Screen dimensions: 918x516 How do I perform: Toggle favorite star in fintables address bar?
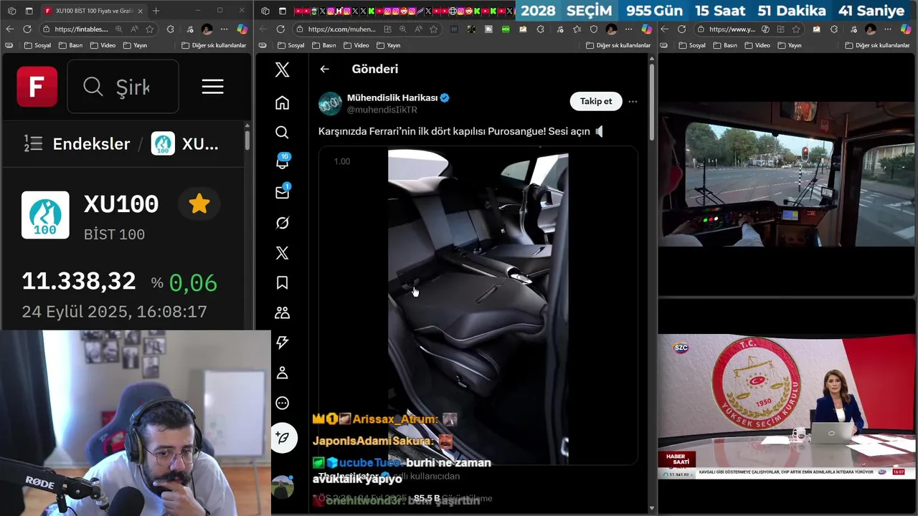pos(150,29)
